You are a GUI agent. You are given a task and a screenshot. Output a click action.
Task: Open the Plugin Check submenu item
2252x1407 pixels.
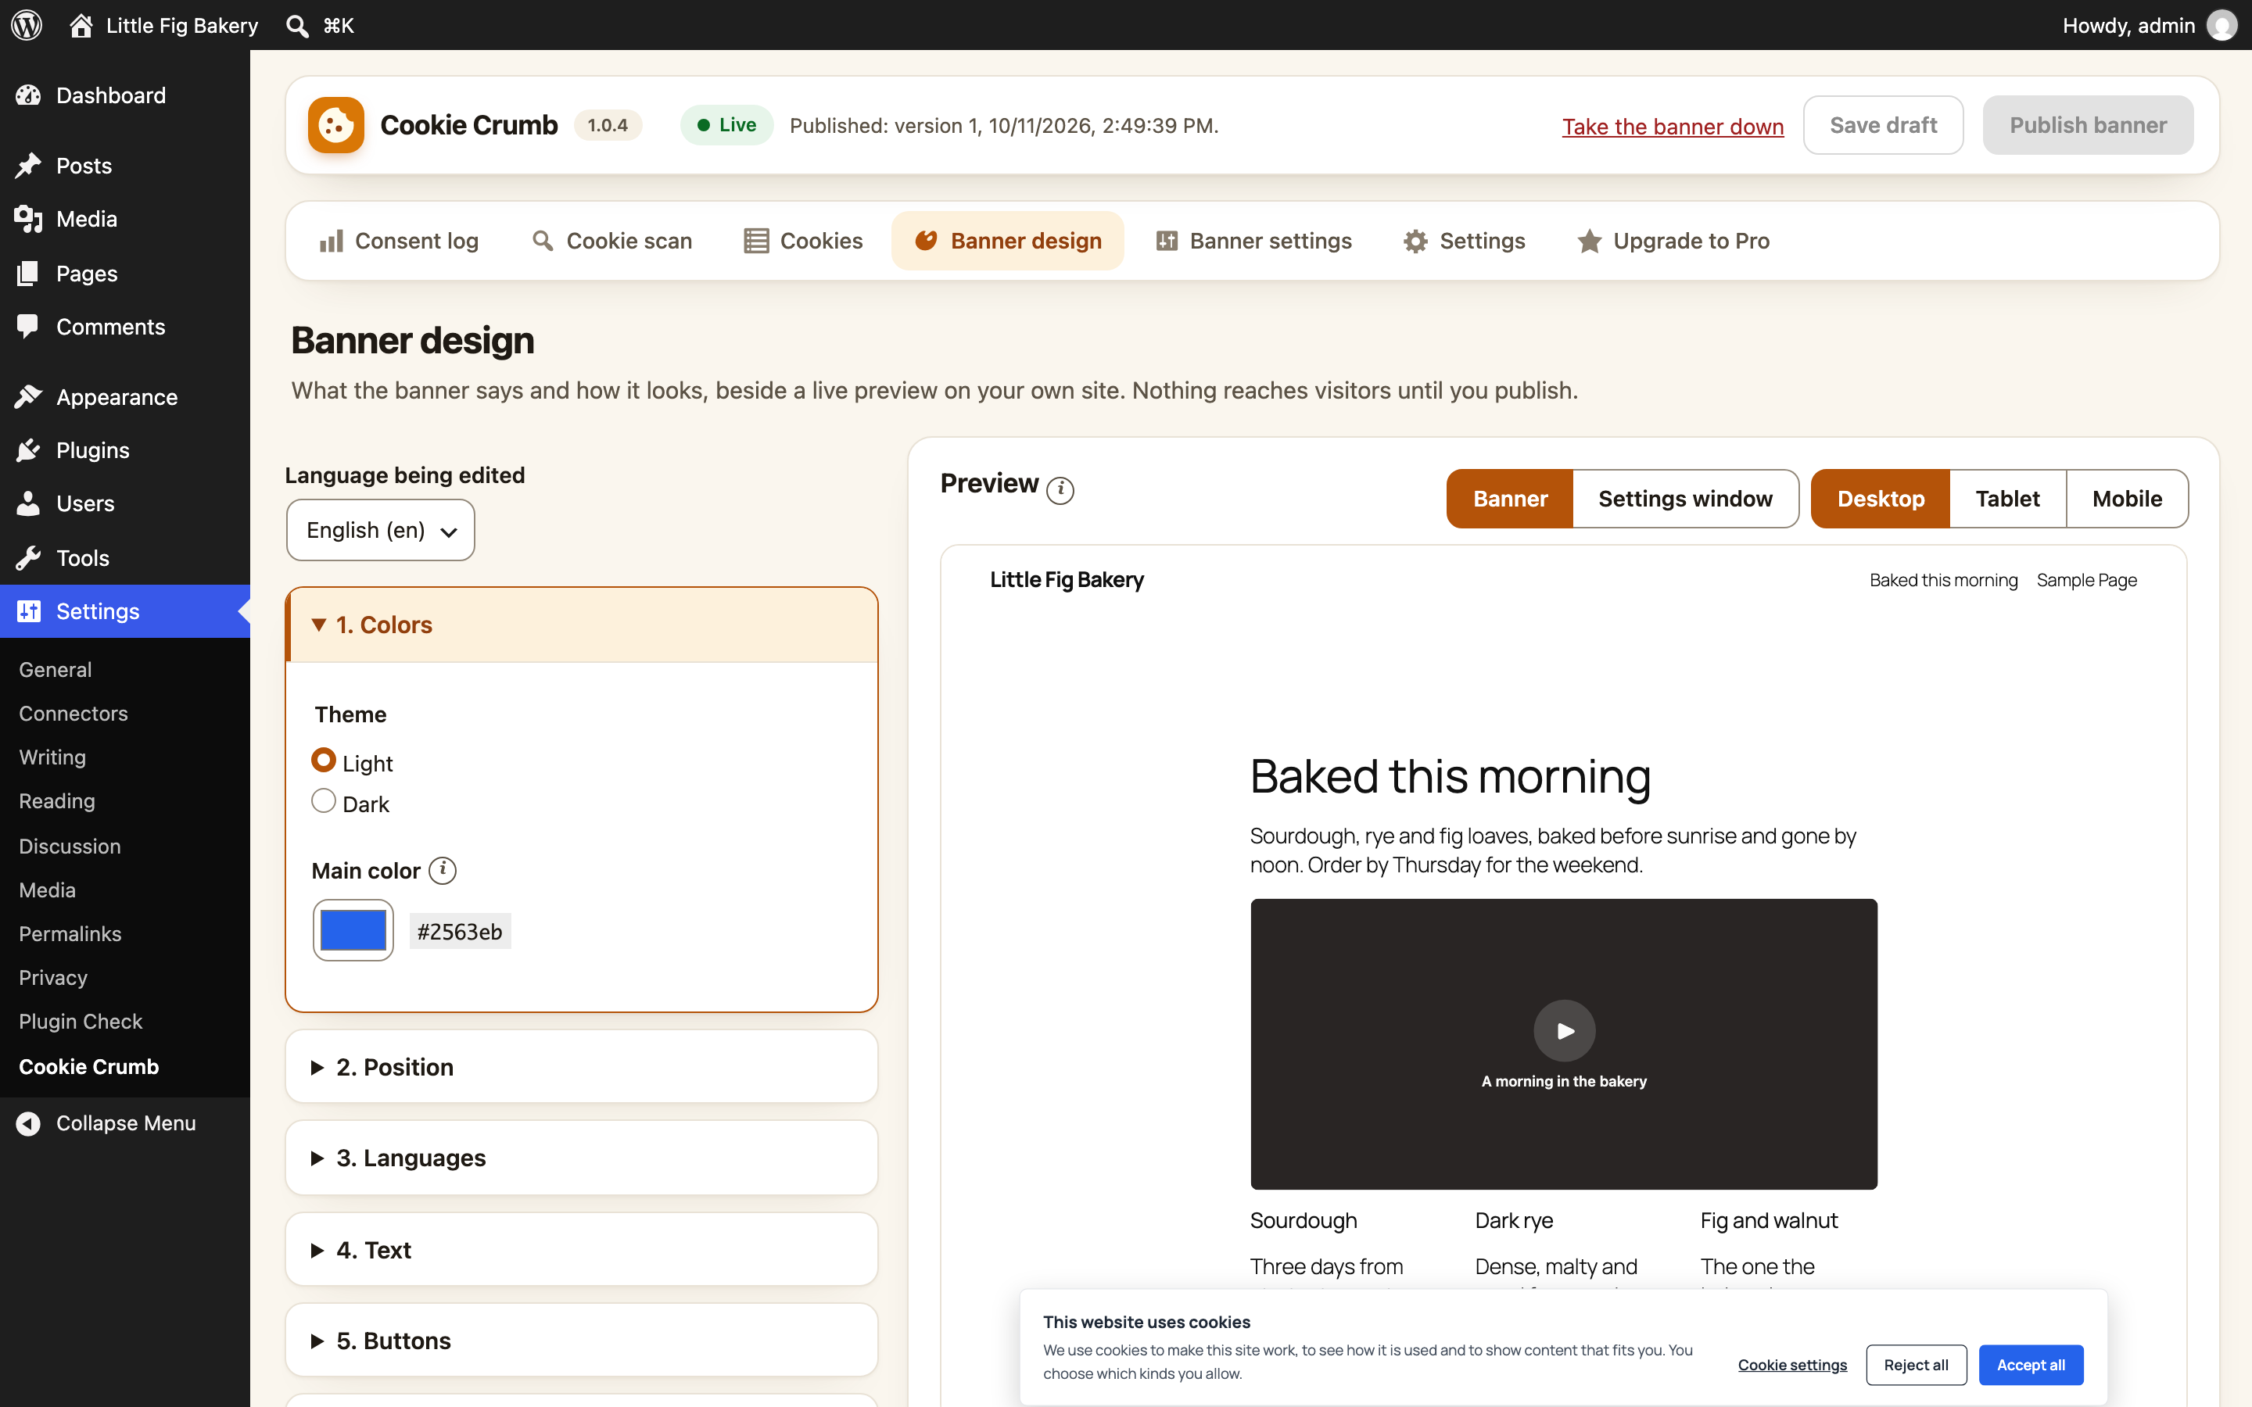(x=80, y=1021)
